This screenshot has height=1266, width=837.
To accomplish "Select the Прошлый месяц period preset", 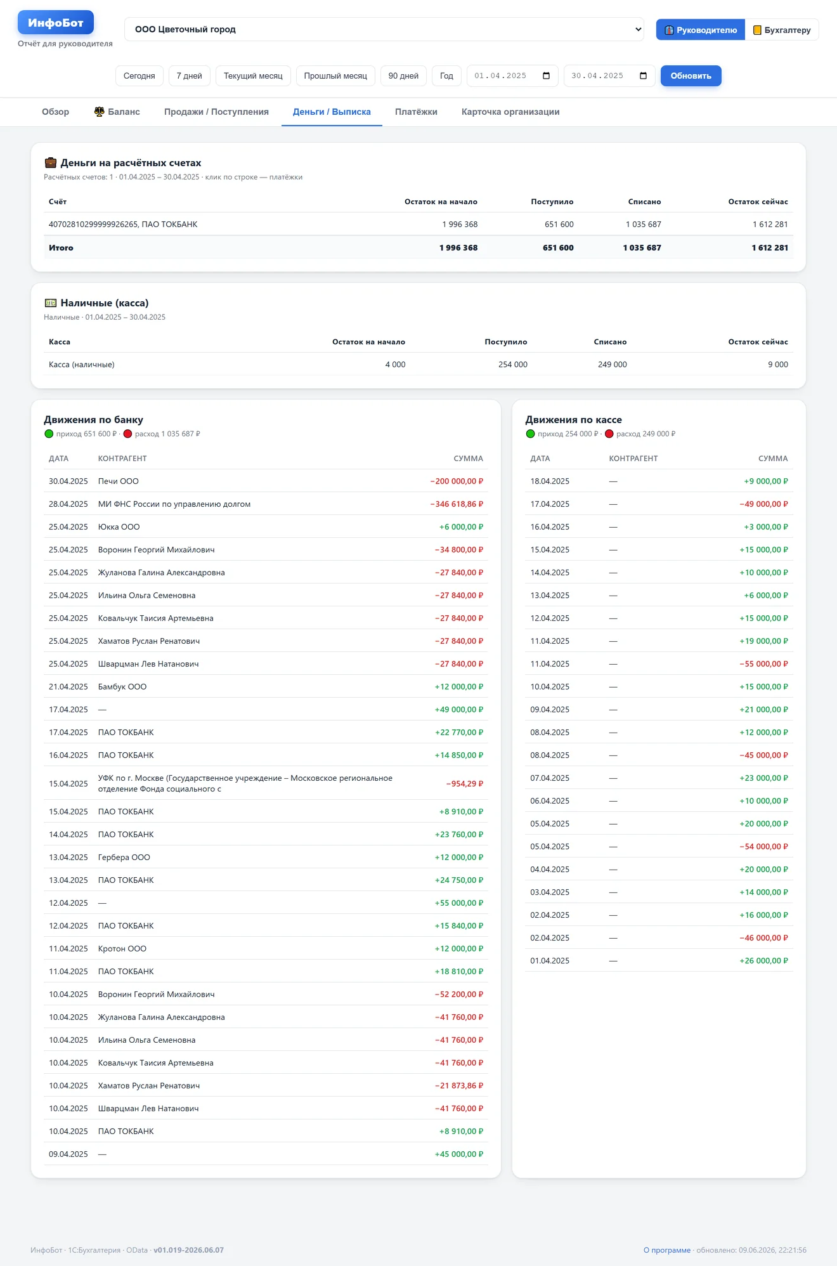I will tap(335, 76).
